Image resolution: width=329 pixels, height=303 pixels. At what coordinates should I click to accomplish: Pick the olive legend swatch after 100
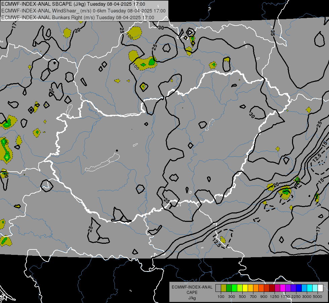point(224,288)
